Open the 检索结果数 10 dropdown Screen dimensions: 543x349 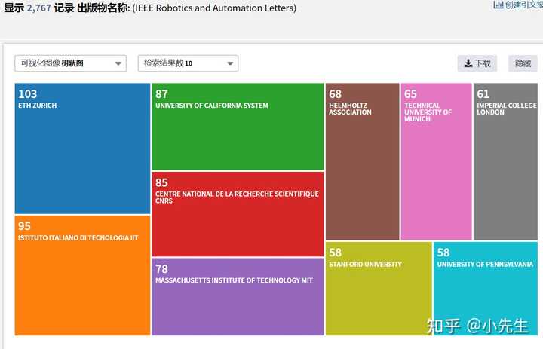click(x=188, y=63)
